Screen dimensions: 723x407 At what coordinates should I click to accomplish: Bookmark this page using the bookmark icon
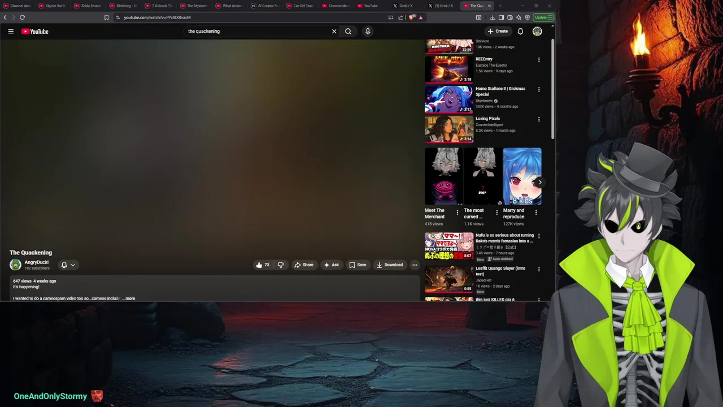tap(106, 18)
